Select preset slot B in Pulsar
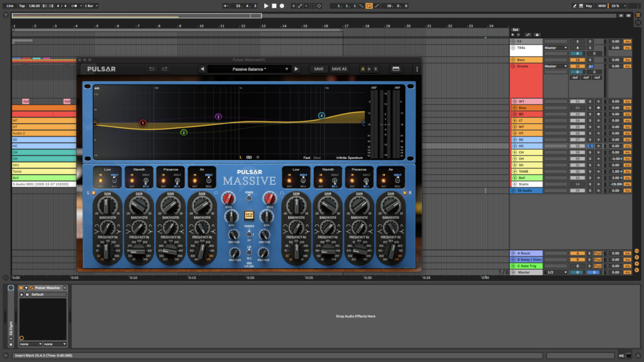This screenshot has height=362, width=644. 375,69
